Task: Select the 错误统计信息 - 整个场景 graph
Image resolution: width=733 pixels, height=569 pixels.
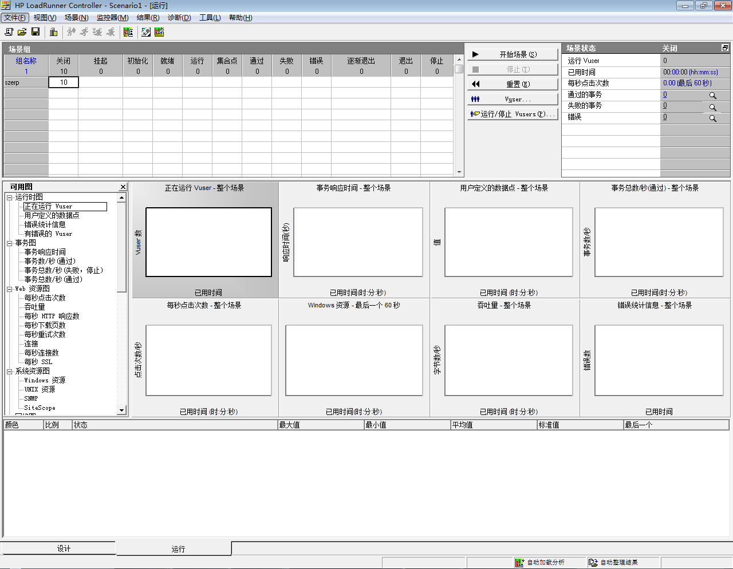Action: pos(655,358)
